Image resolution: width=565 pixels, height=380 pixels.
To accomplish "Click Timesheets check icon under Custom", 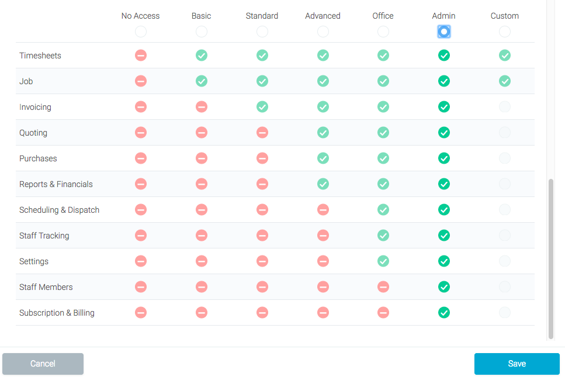I will coord(504,55).
